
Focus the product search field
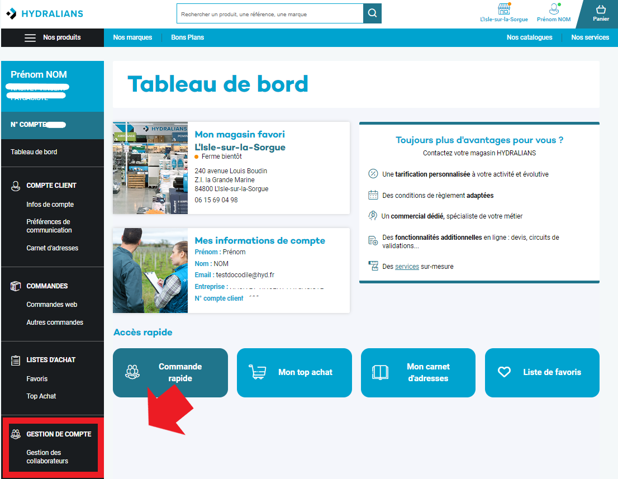tap(270, 14)
